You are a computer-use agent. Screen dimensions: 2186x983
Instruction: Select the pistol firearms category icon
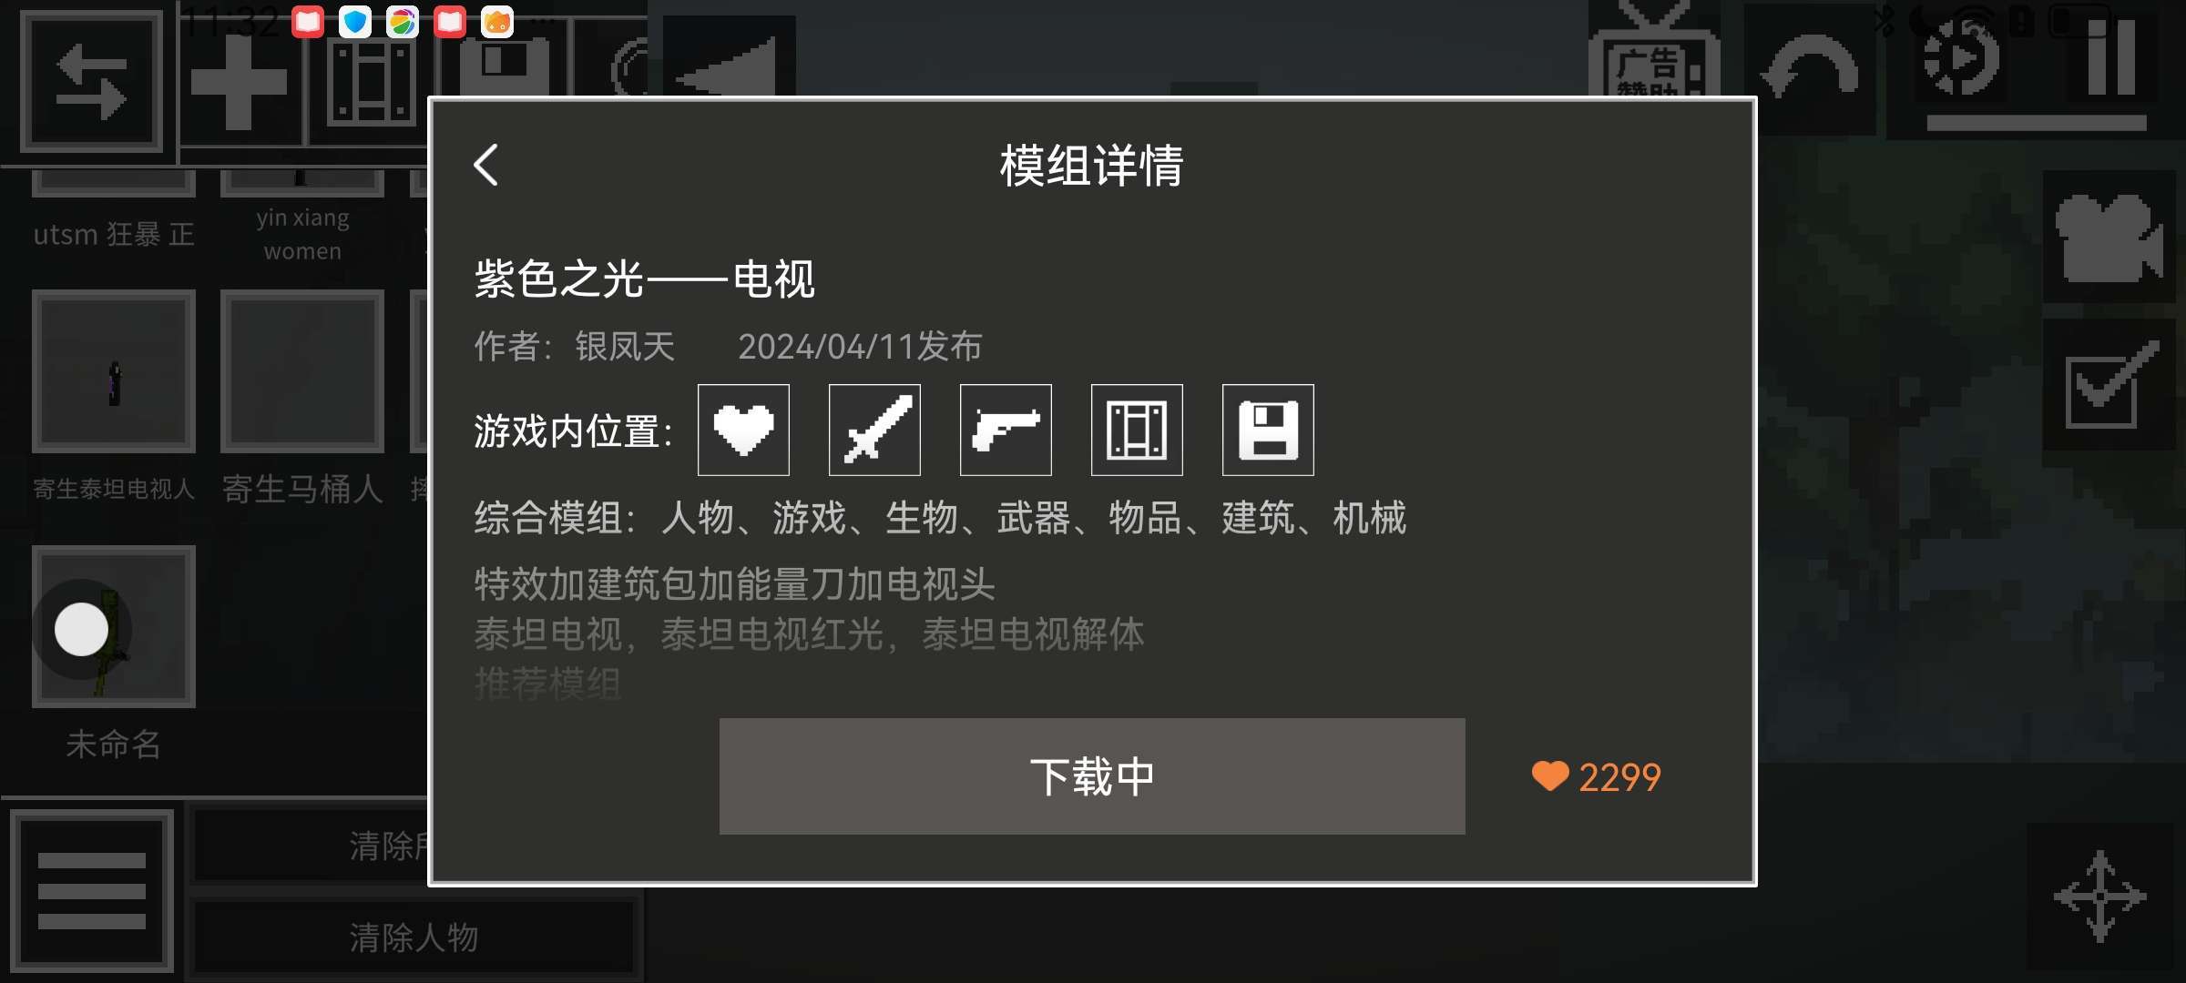(1006, 430)
